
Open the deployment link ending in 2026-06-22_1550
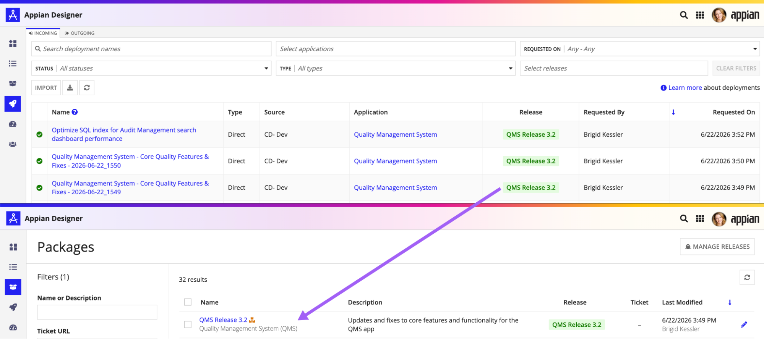pos(130,161)
